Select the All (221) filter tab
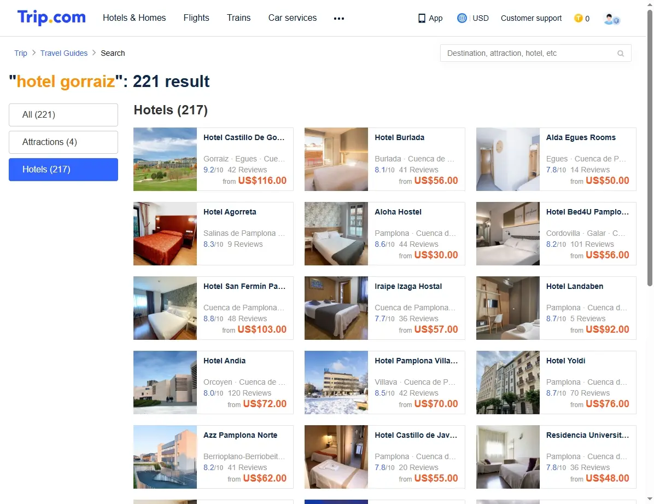 [63, 115]
